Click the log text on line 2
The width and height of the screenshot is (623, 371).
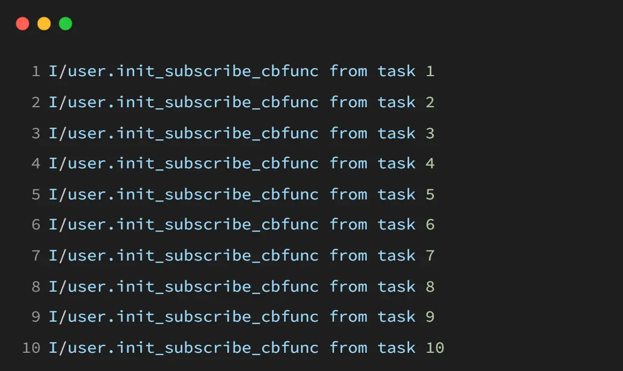click(242, 102)
